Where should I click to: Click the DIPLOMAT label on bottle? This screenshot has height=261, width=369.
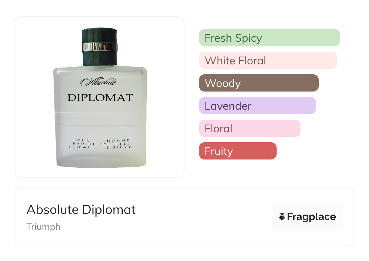(100, 98)
